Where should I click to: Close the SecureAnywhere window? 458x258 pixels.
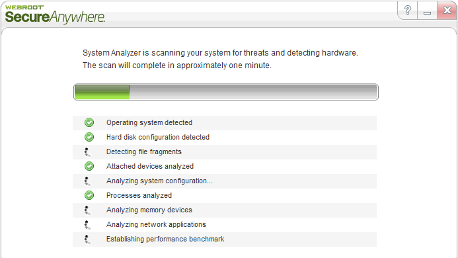click(447, 10)
